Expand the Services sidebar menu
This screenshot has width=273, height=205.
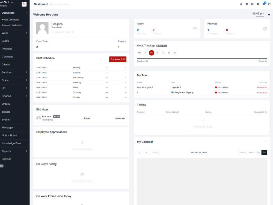pos(26,72)
